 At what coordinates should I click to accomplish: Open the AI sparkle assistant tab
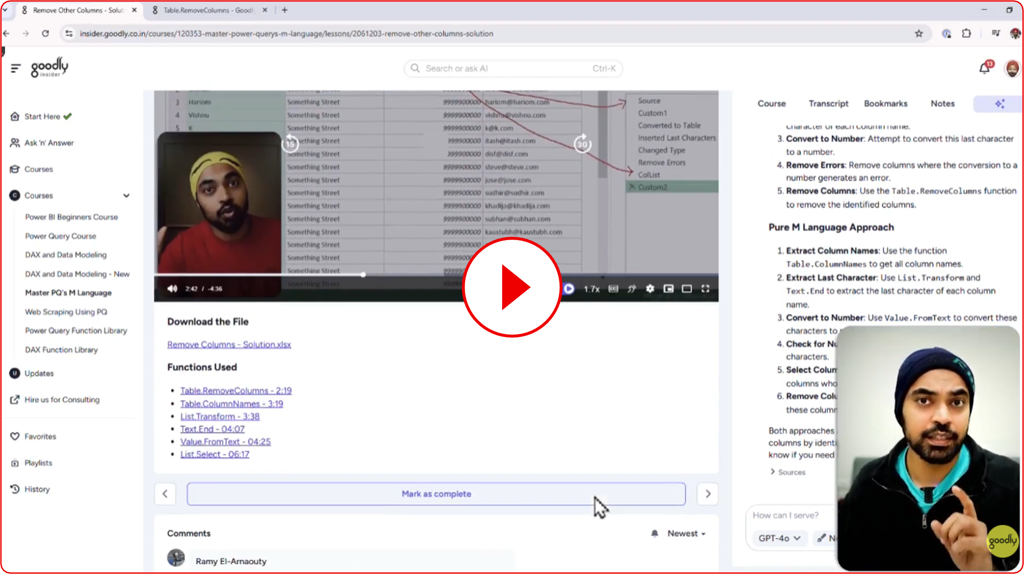click(999, 104)
